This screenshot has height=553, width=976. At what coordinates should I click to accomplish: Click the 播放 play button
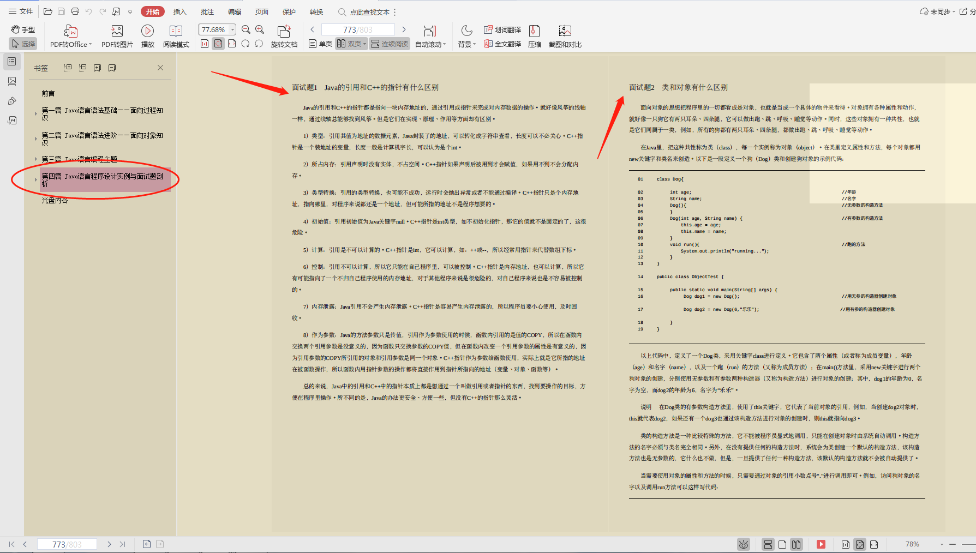point(147,37)
